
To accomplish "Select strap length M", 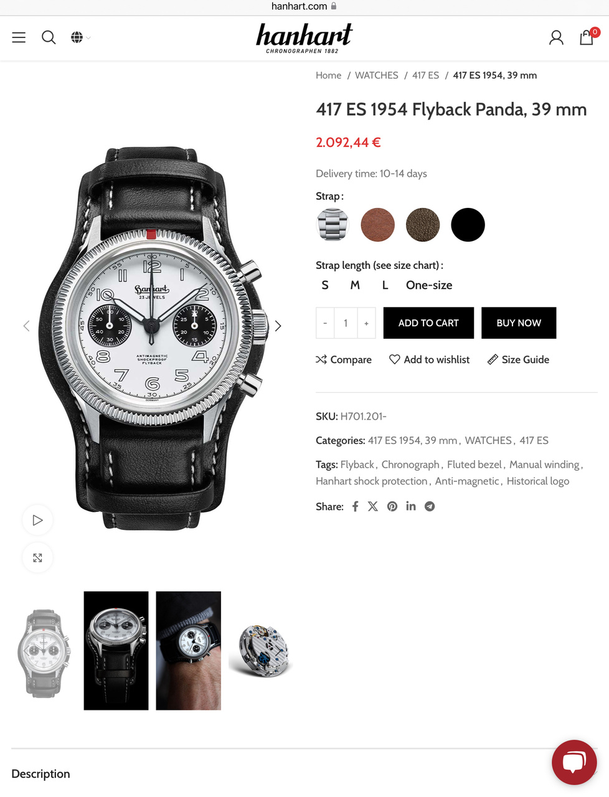I will coord(355,285).
